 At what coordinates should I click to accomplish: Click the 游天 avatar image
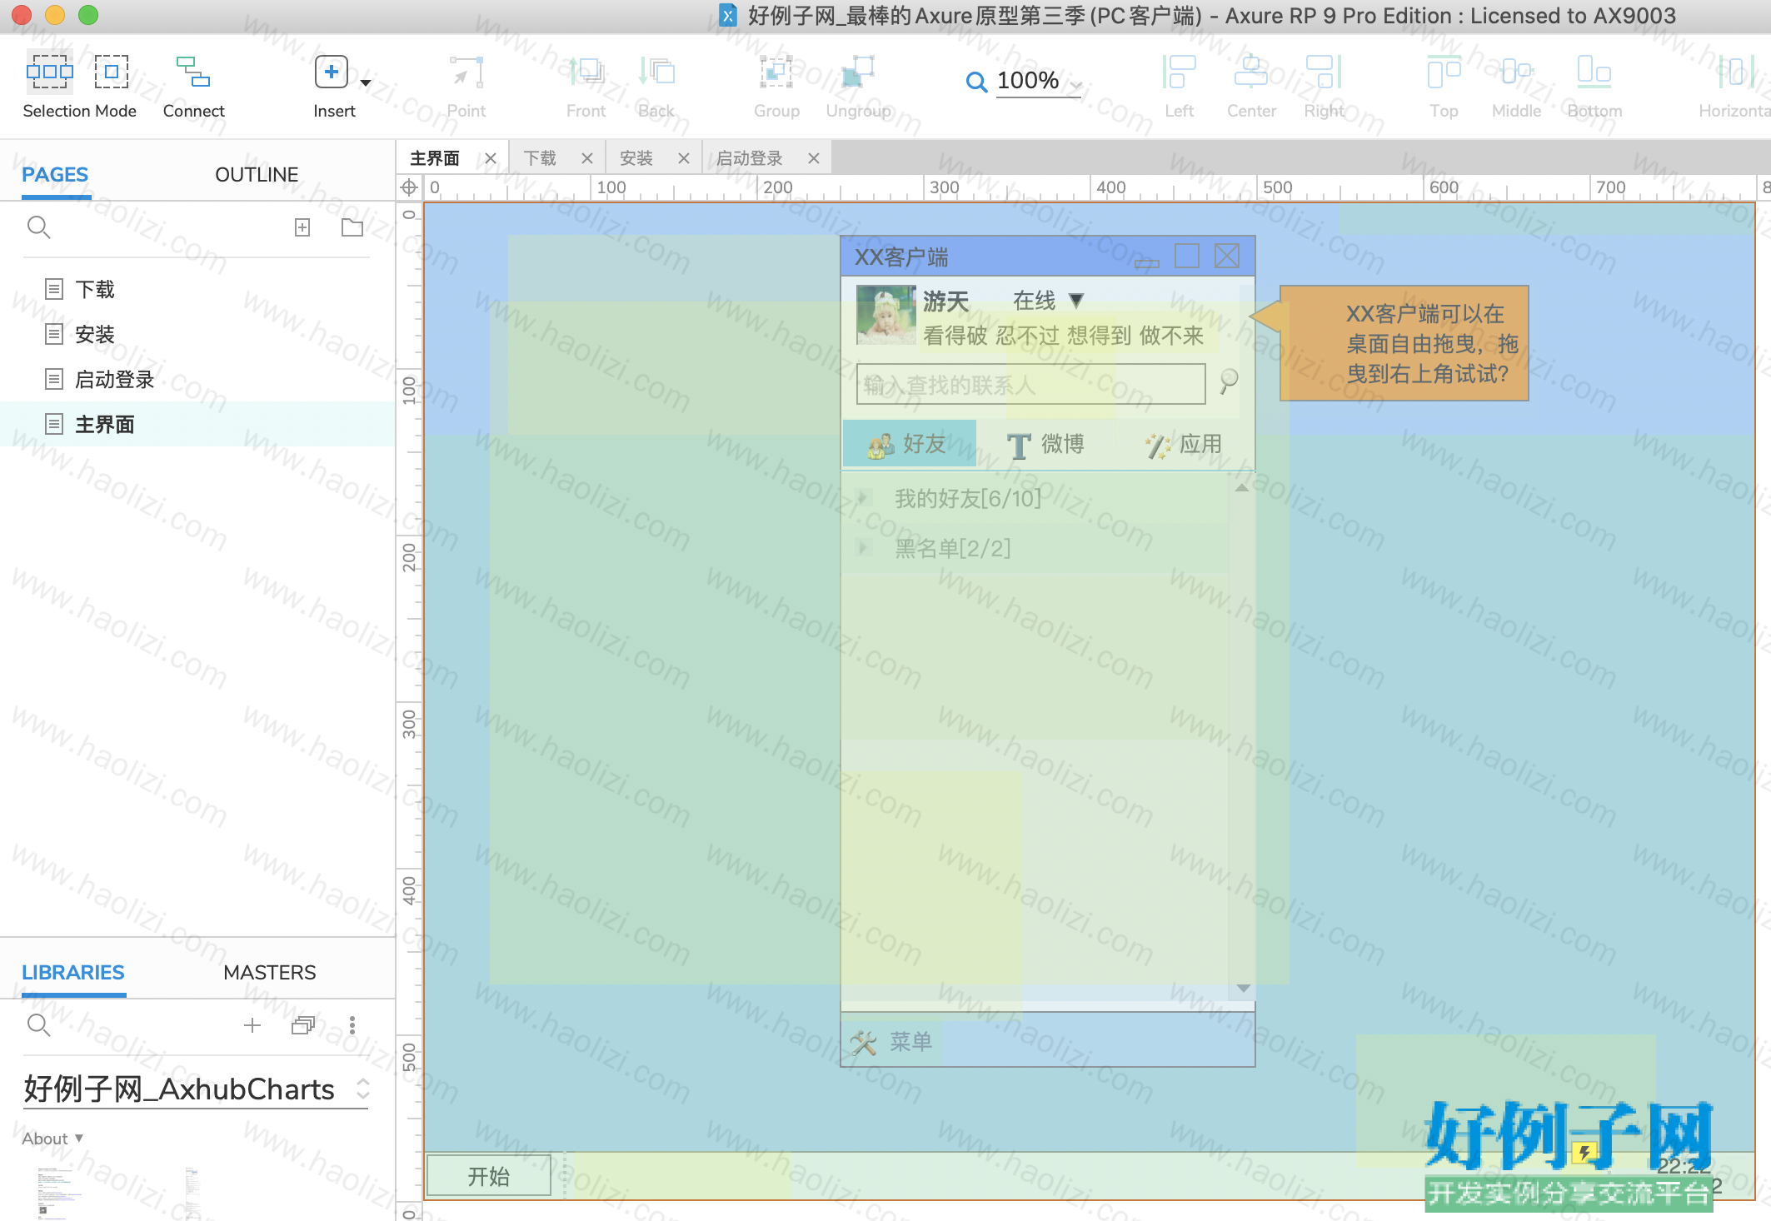point(886,316)
